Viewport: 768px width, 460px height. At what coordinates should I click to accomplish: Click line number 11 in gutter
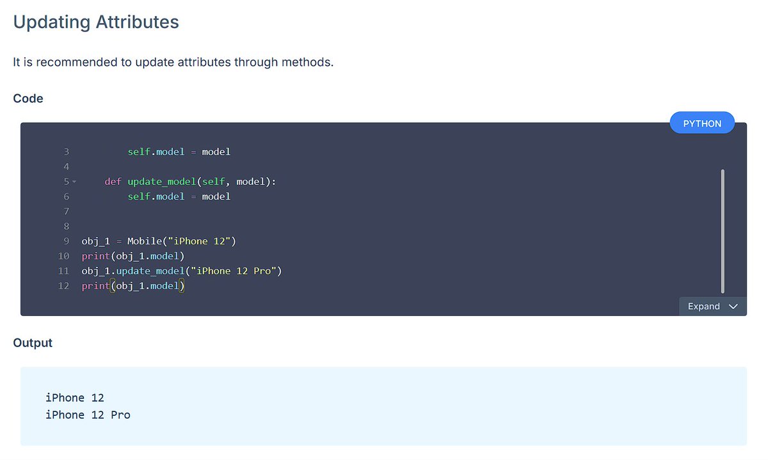pos(63,271)
